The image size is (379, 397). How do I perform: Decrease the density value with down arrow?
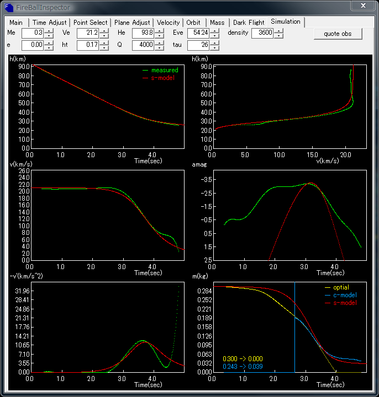[278, 36]
